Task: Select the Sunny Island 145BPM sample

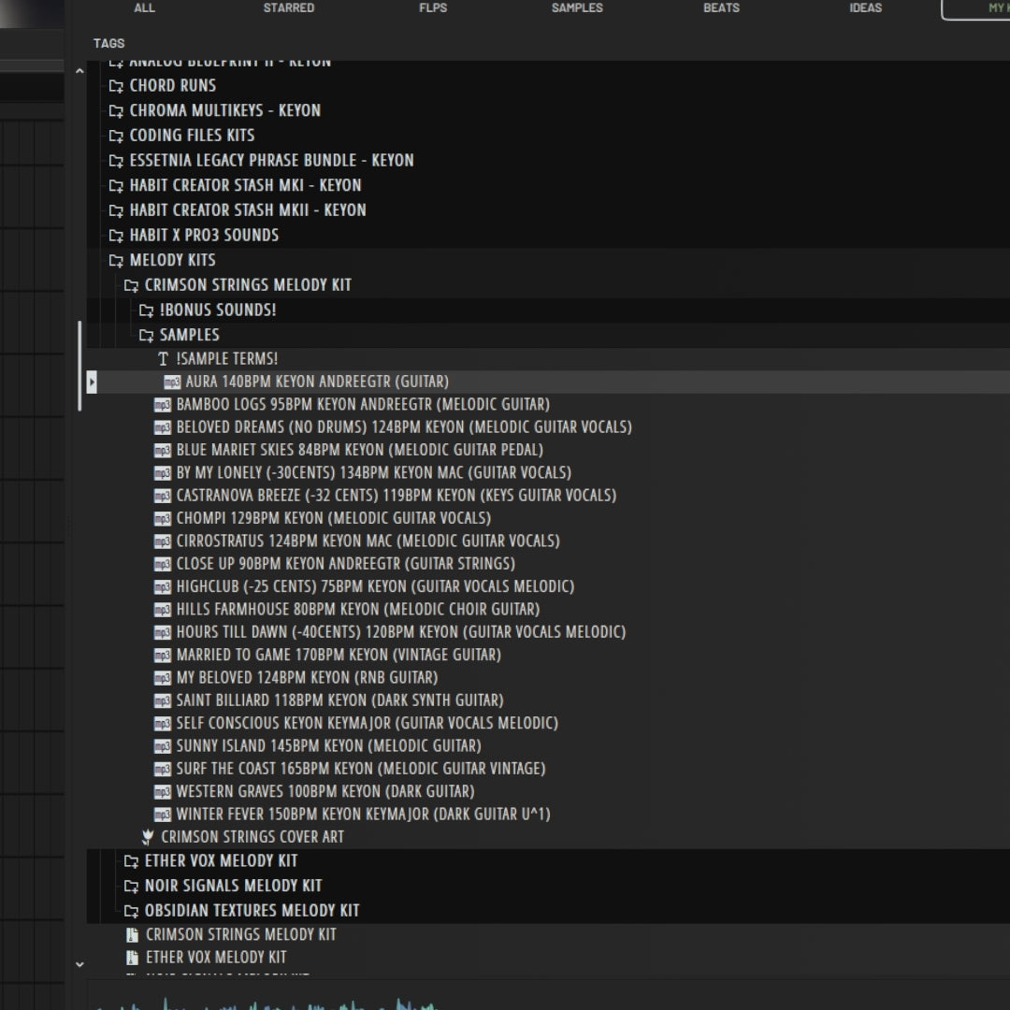Action: tap(328, 745)
